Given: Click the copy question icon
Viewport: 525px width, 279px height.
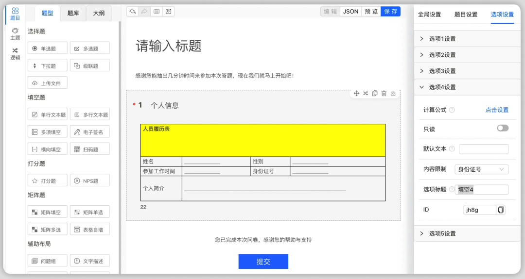Looking at the screenshot, I should 375,93.
